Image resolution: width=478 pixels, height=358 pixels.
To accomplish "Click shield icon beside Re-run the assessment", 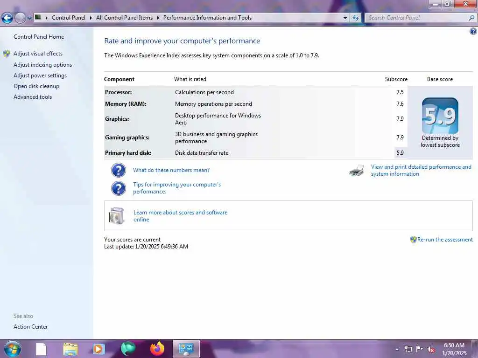I will click(x=413, y=240).
